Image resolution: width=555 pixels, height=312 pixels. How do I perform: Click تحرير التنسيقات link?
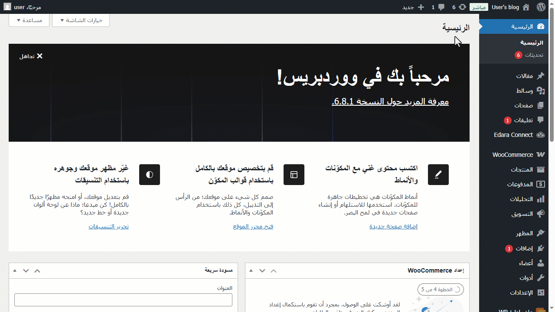(109, 226)
